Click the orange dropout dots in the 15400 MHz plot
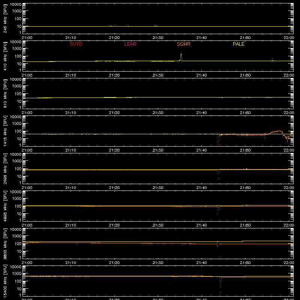 [x=220, y=285]
